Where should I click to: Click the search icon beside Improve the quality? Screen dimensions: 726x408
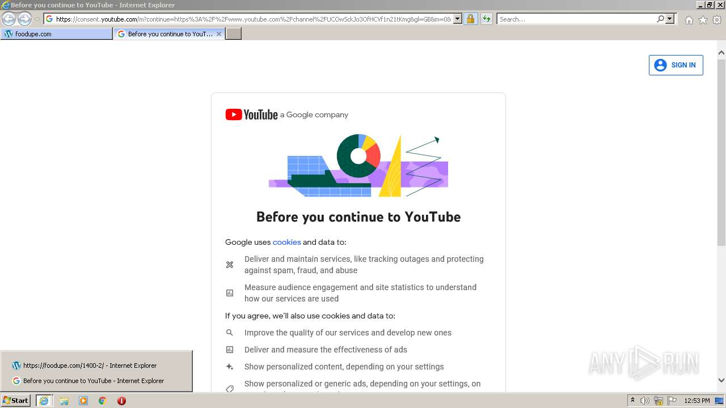coord(230,333)
